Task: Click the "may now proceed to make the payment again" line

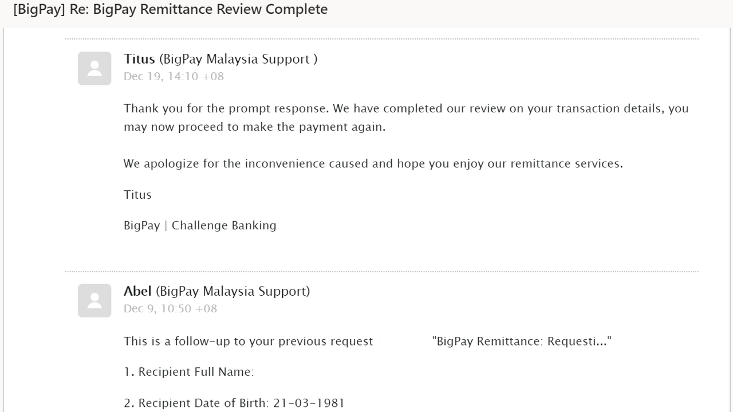Action: coord(255,127)
